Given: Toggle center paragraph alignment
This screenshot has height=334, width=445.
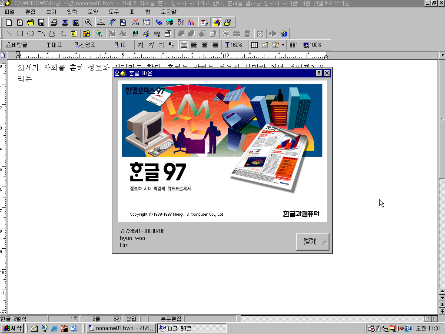Looking at the screenshot, I should point(205,45).
